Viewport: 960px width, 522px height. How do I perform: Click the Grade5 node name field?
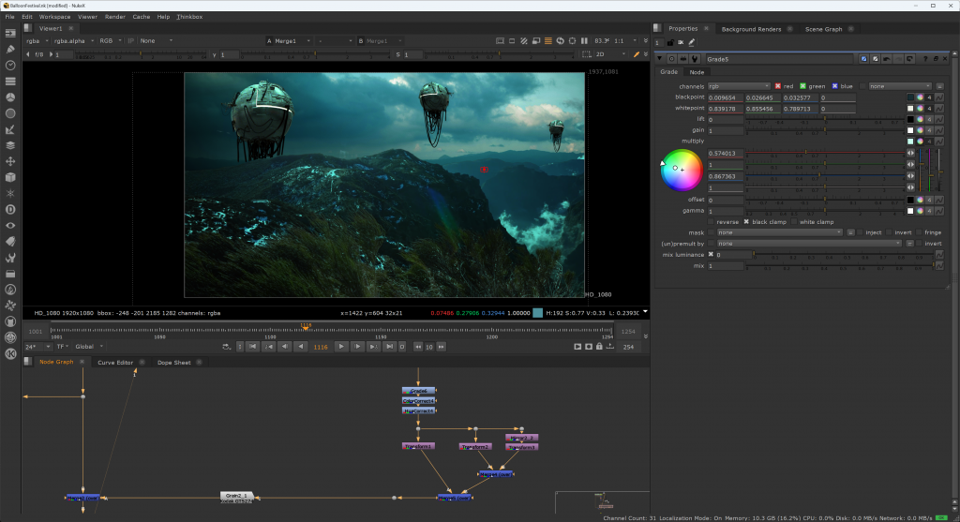778,59
